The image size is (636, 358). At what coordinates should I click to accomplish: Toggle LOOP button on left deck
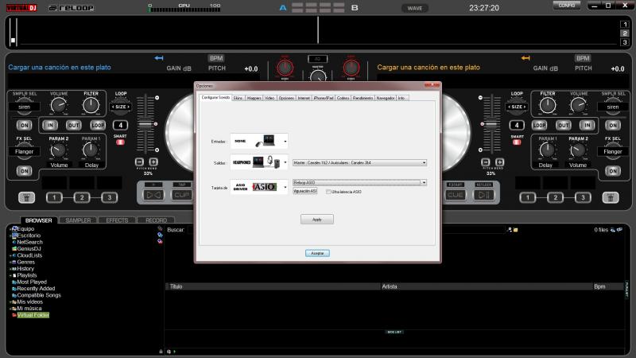pos(98,125)
